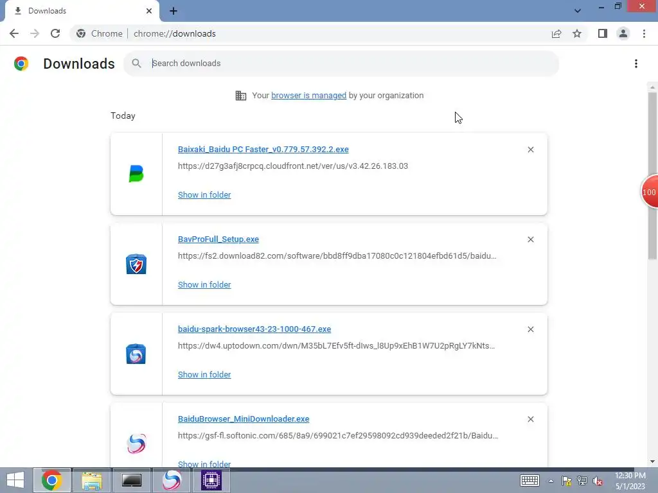Remove BaiduBrowser_MiniDownloader.exe from list
Screen dimensions: 658x493
pos(530,419)
